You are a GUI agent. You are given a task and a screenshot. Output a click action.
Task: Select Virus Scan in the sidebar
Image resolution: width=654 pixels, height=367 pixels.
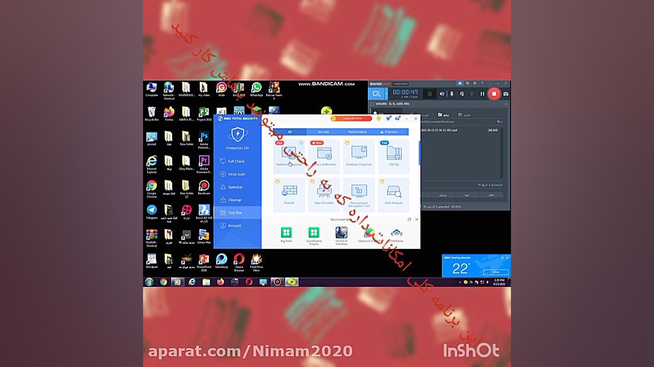coord(236,174)
